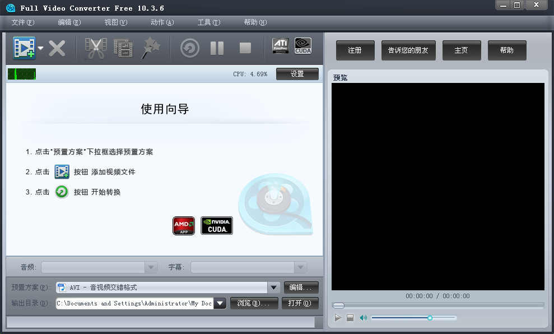Screen dimensions: 554x334
Task: Click the 帮助 button in the right panel
Action: pos(507,50)
